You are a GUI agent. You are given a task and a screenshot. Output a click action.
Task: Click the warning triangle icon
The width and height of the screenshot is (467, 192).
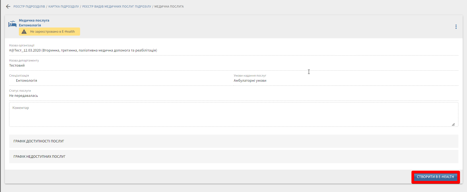(x=24, y=32)
